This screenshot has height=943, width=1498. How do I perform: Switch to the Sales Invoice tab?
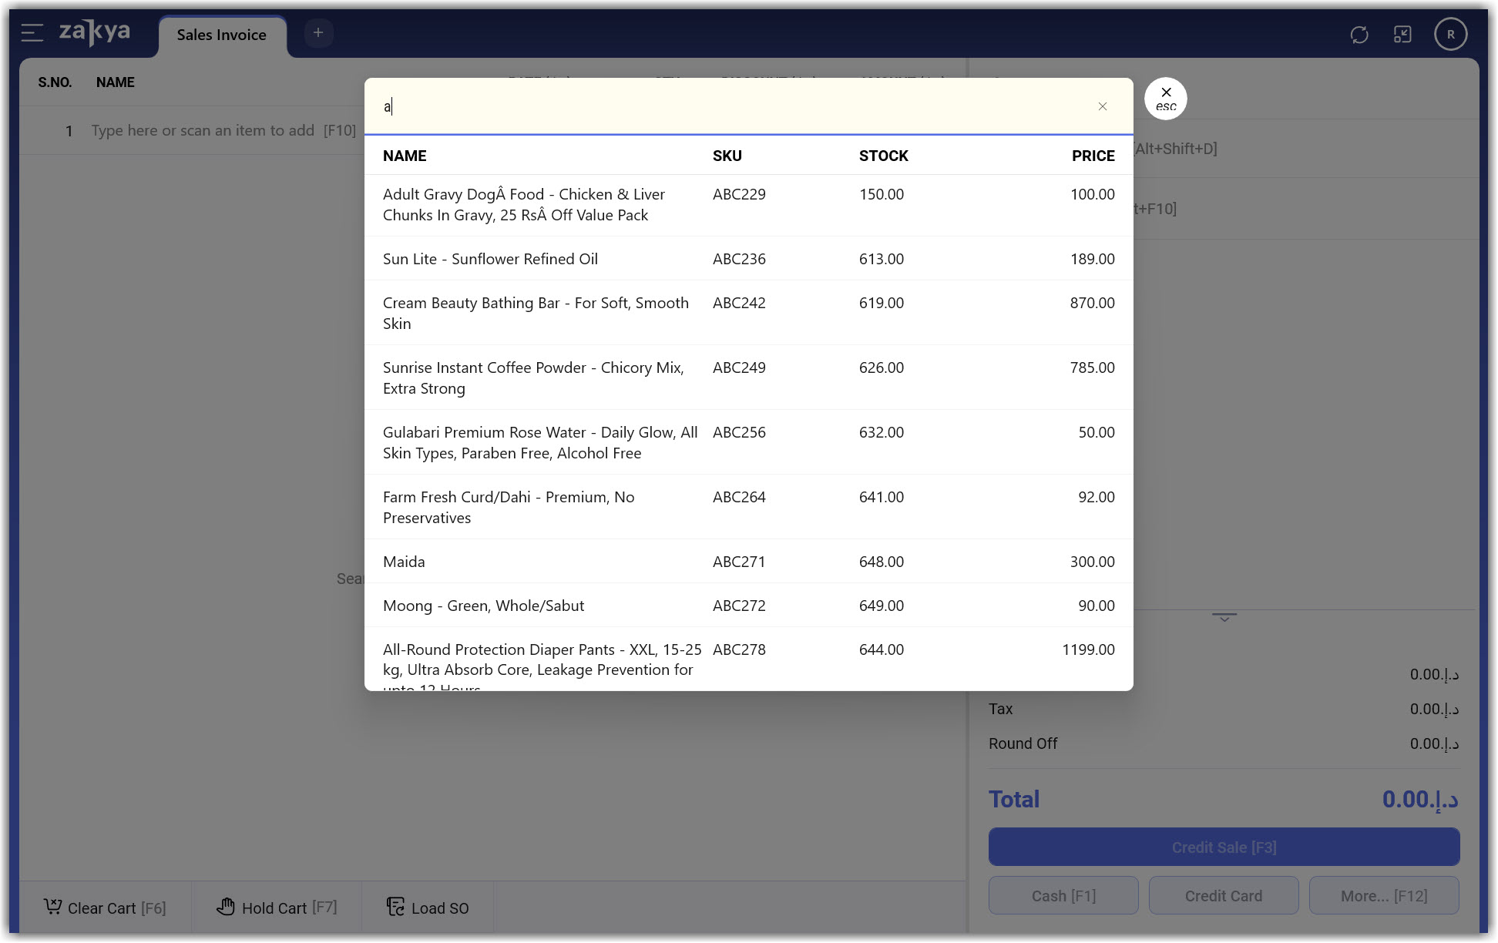coord(221,35)
